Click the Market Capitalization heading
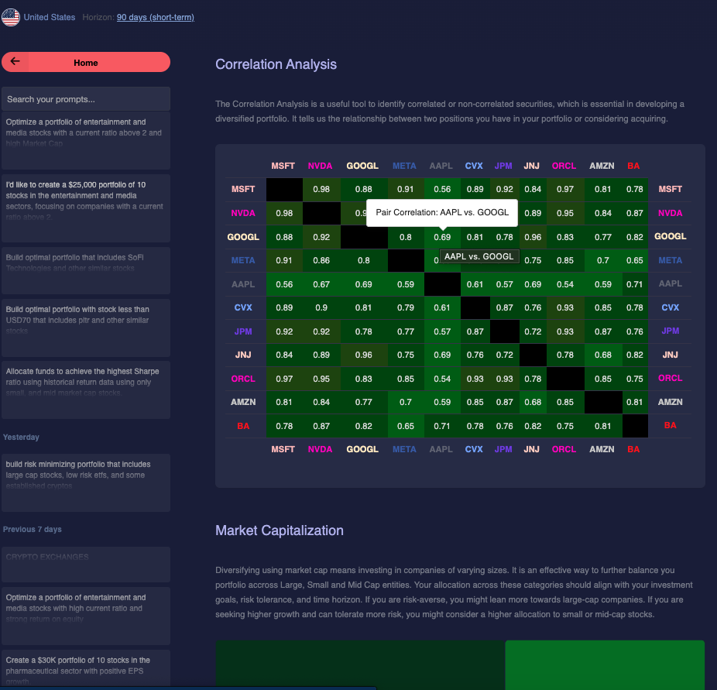717x690 pixels. click(280, 530)
